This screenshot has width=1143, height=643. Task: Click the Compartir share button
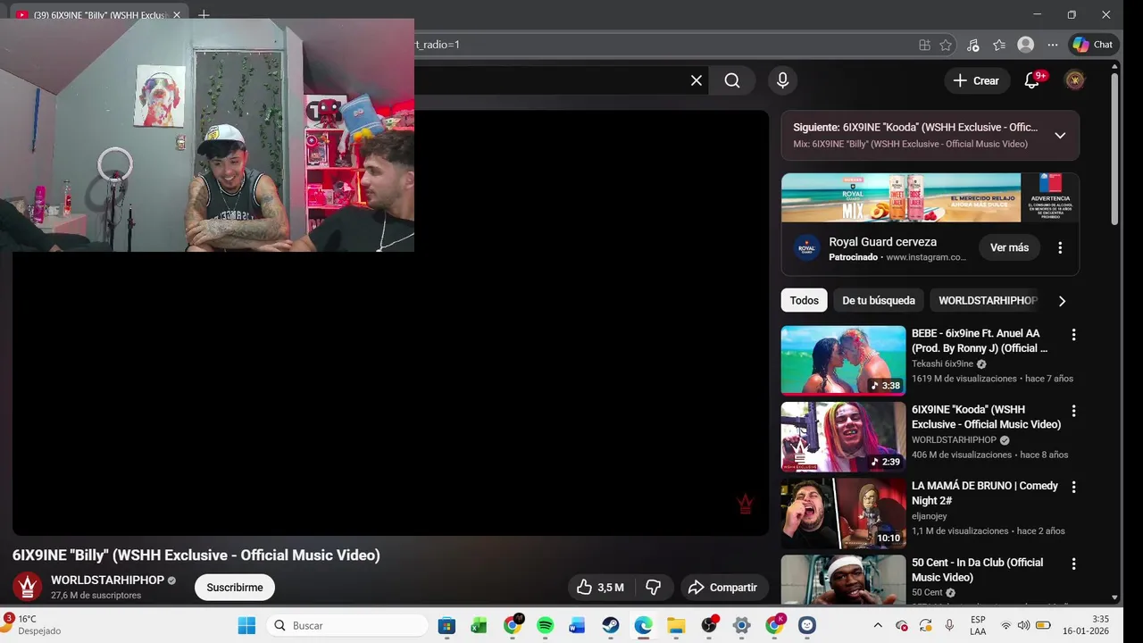723,588
